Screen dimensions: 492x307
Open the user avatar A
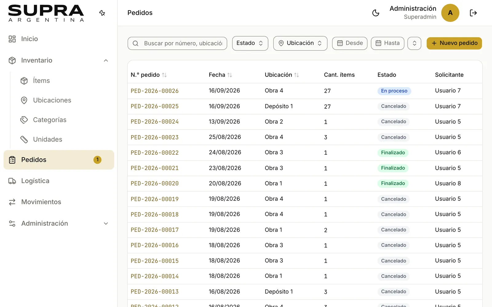pyautogui.click(x=450, y=13)
